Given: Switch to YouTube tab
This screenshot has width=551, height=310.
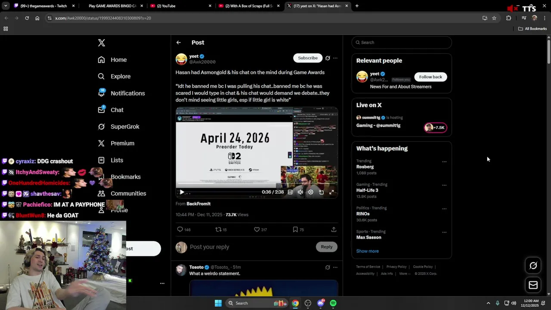Looking at the screenshot, I should pyautogui.click(x=181, y=6).
